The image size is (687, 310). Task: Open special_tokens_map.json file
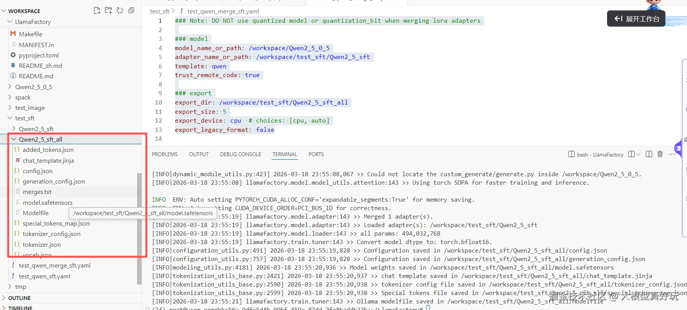point(56,223)
